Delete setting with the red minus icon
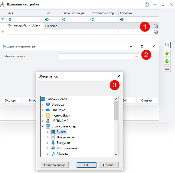This screenshot has height=173, width=175. point(167,69)
